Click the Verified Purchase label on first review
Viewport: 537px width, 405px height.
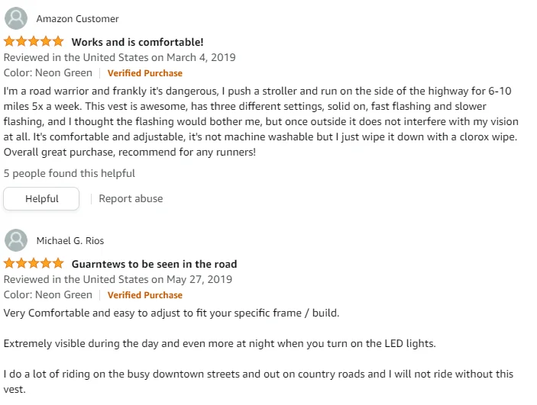click(144, 73)
